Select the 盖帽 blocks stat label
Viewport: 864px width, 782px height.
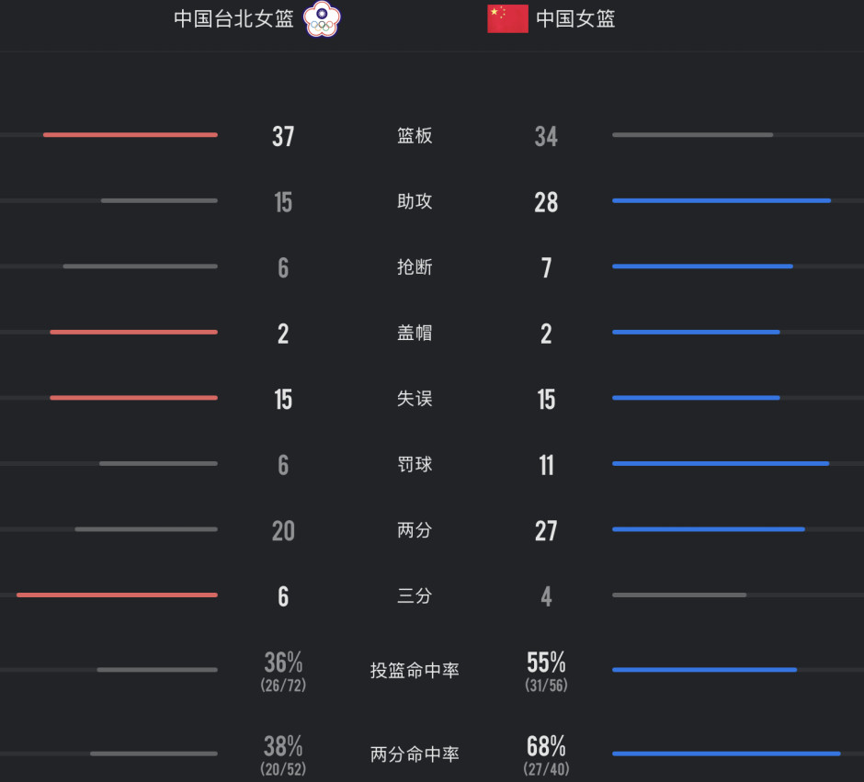[415, 333]
